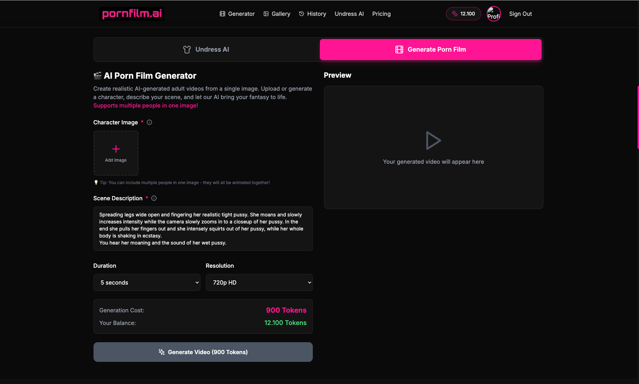Image resolution: width=639 pixels, height=384 pixels.
Task: Open the Resolution dropdown showing 720p HD
Action: [x=259, y=282]
